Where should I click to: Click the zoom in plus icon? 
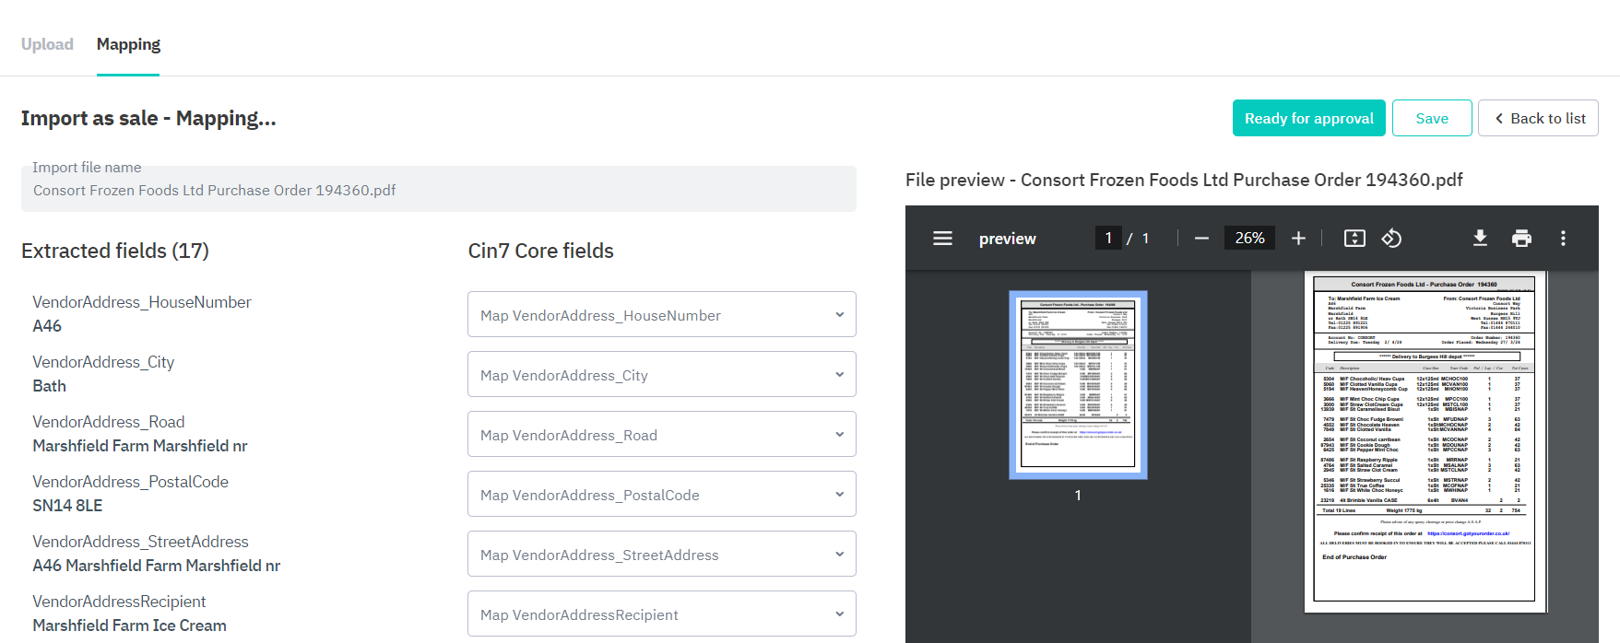[x=1298, y=239]
